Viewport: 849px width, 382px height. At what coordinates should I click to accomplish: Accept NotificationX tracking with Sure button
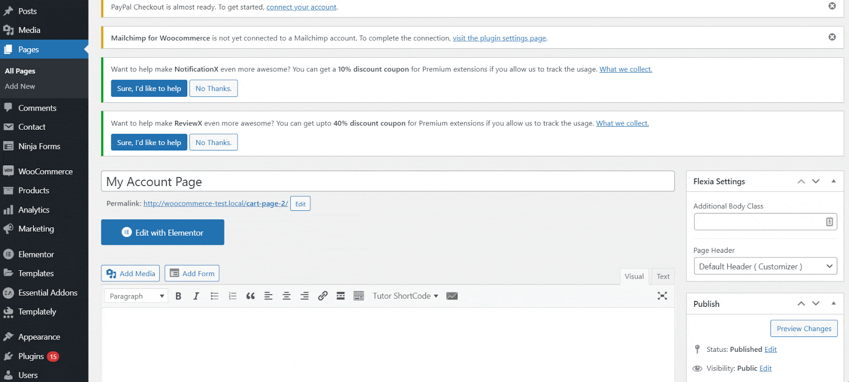click(x=149, y=88)
